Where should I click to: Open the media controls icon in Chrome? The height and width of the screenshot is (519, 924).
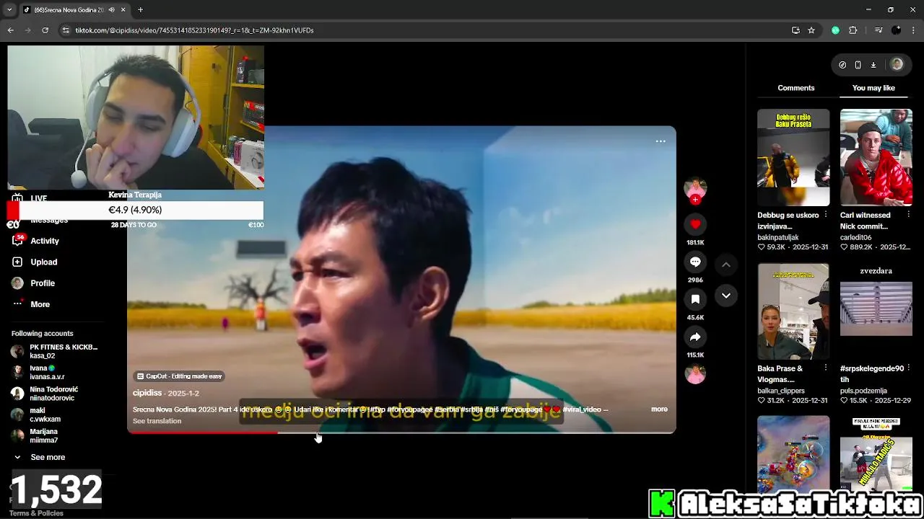pos(879,30)
